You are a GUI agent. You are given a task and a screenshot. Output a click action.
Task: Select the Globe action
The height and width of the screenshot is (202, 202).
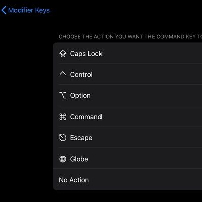tap(127, 159)
